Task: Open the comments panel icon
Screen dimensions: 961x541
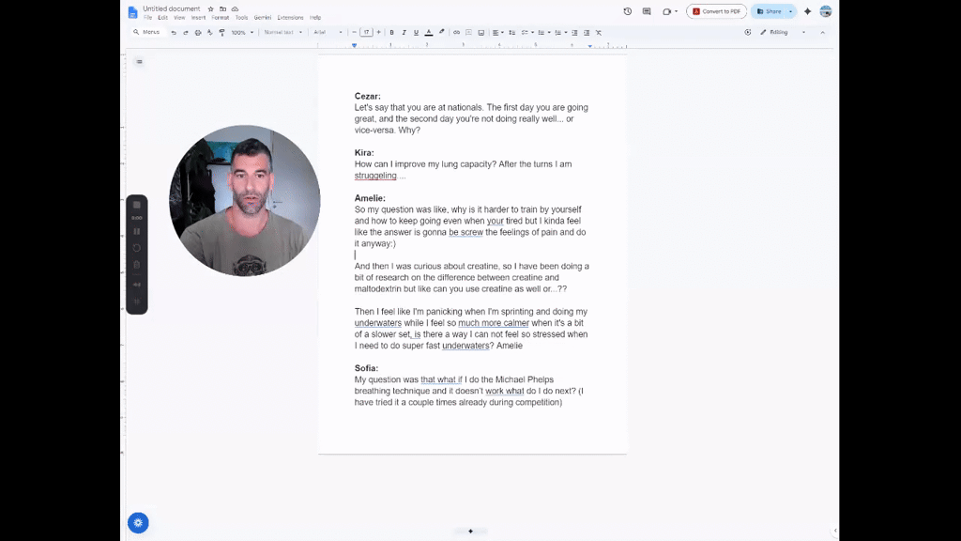Action: (647, 11)
